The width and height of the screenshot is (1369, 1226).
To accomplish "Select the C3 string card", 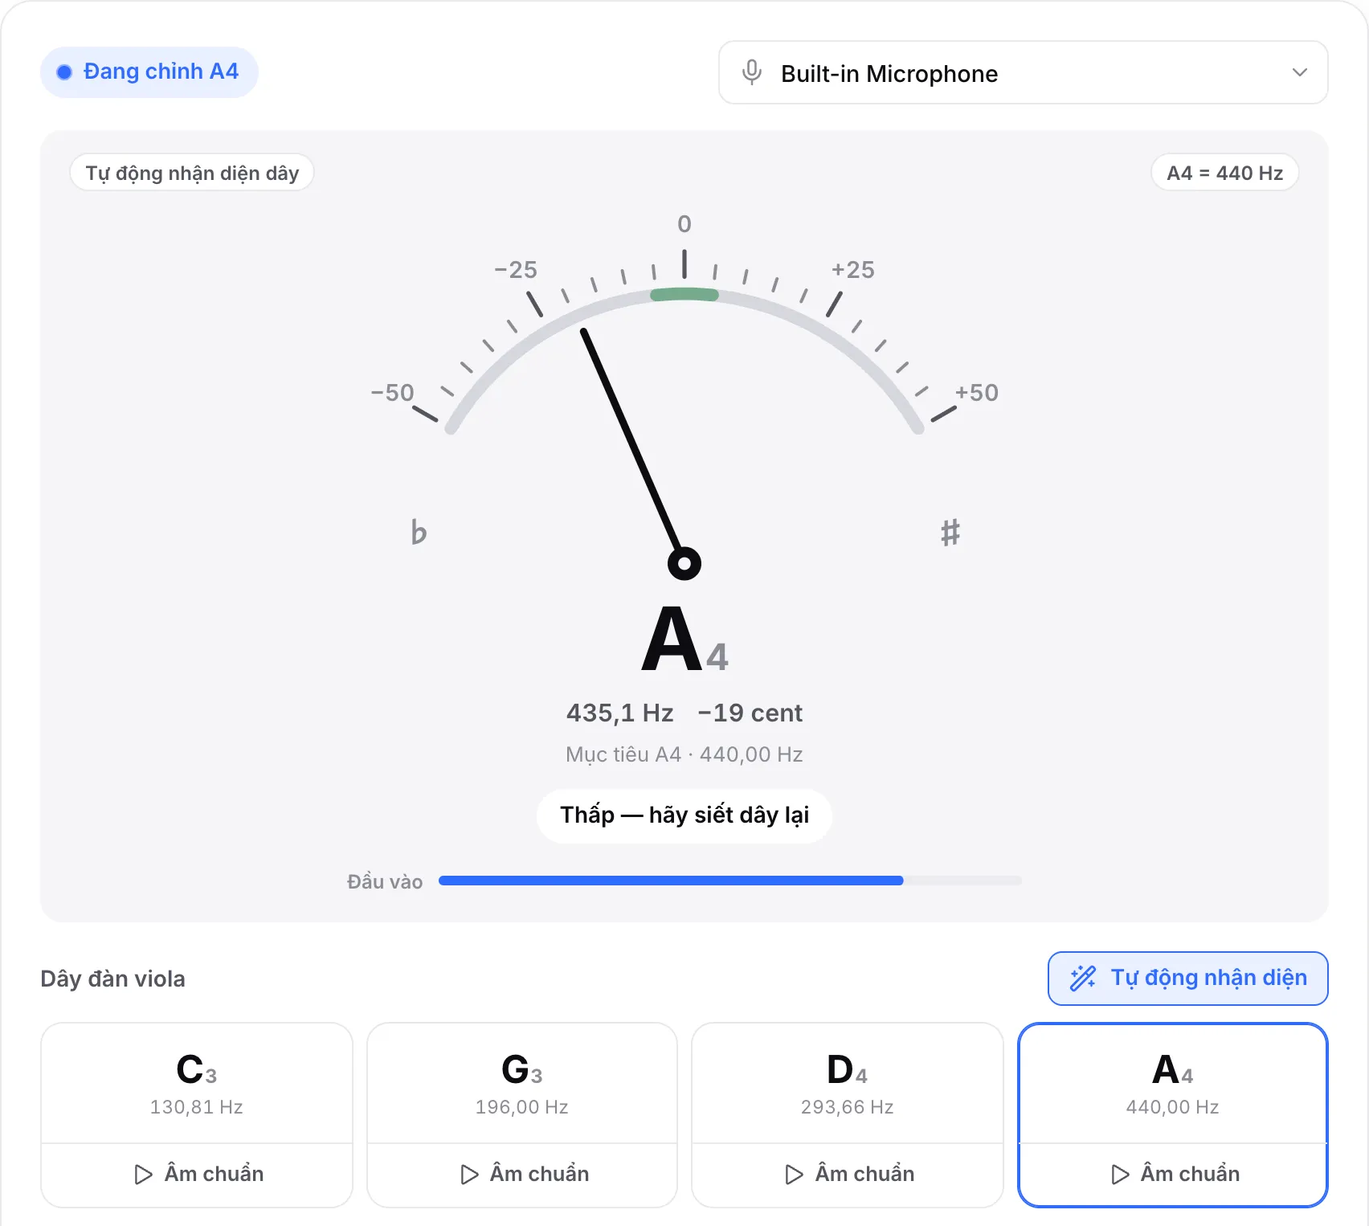I will point(197,1082).
